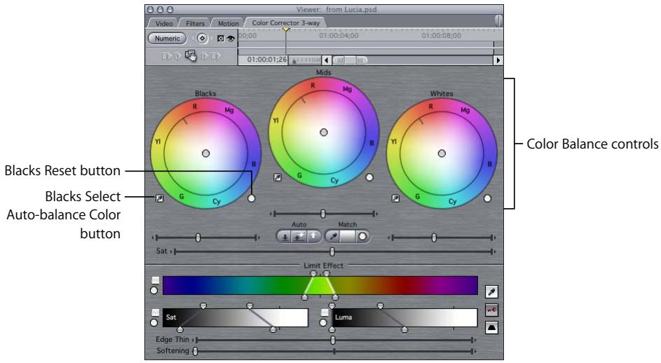Toggle the eye visibility icon
The width and height of the screenshot is (661, 363).
click(x=230, y=39)
